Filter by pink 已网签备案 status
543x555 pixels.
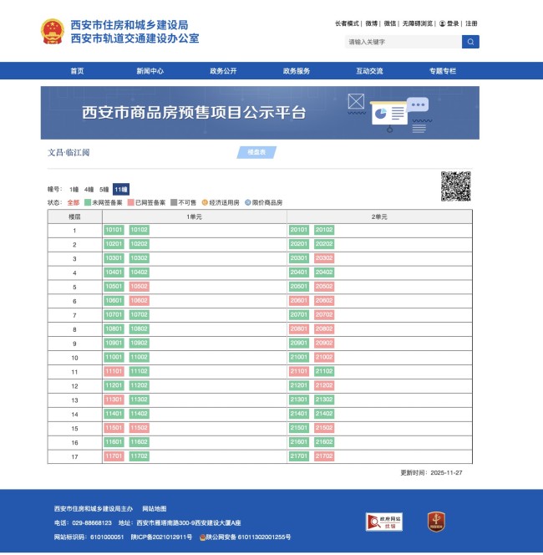[146, 202]
